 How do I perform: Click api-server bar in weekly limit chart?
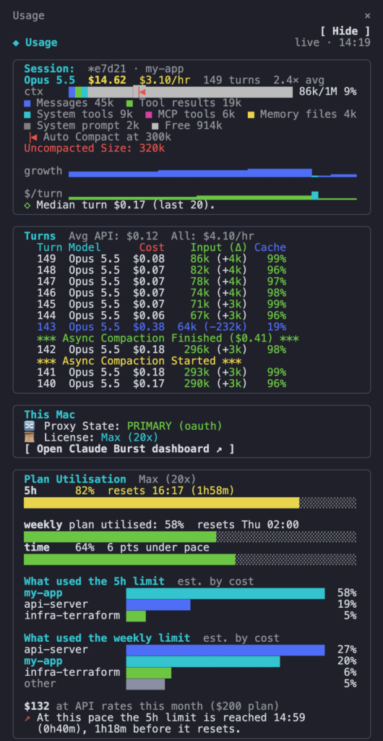(225, 650)
